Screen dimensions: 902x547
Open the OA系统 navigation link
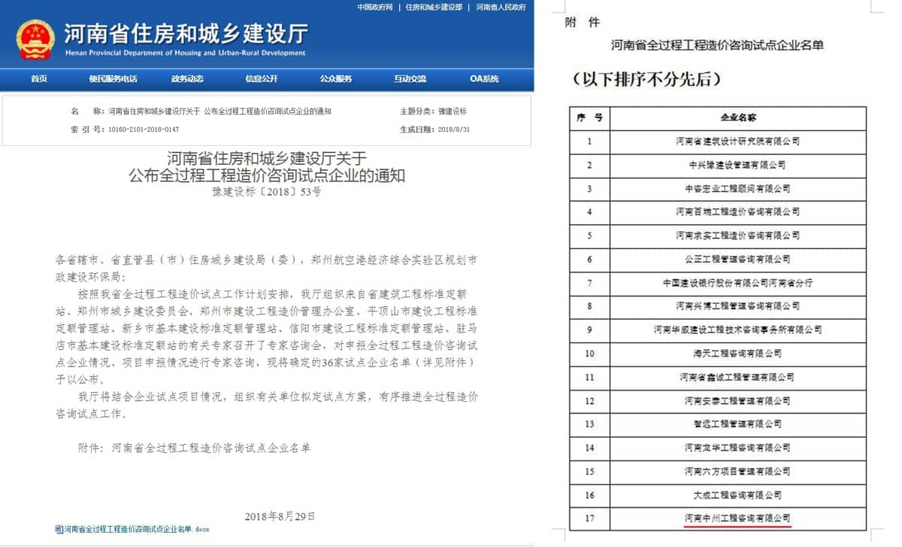tap(484, 79)
